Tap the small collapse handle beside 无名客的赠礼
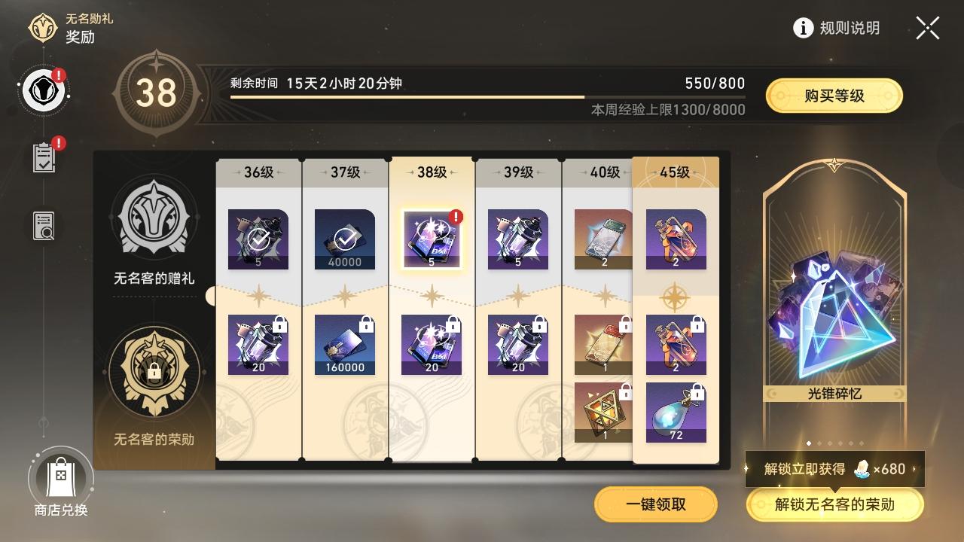The height and width of the screenshot is (542, 964). point(210,297)
